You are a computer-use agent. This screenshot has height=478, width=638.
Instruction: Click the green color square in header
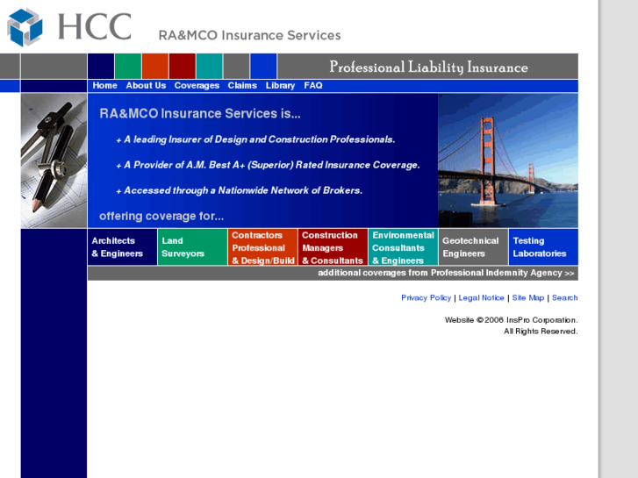point(128,66)
